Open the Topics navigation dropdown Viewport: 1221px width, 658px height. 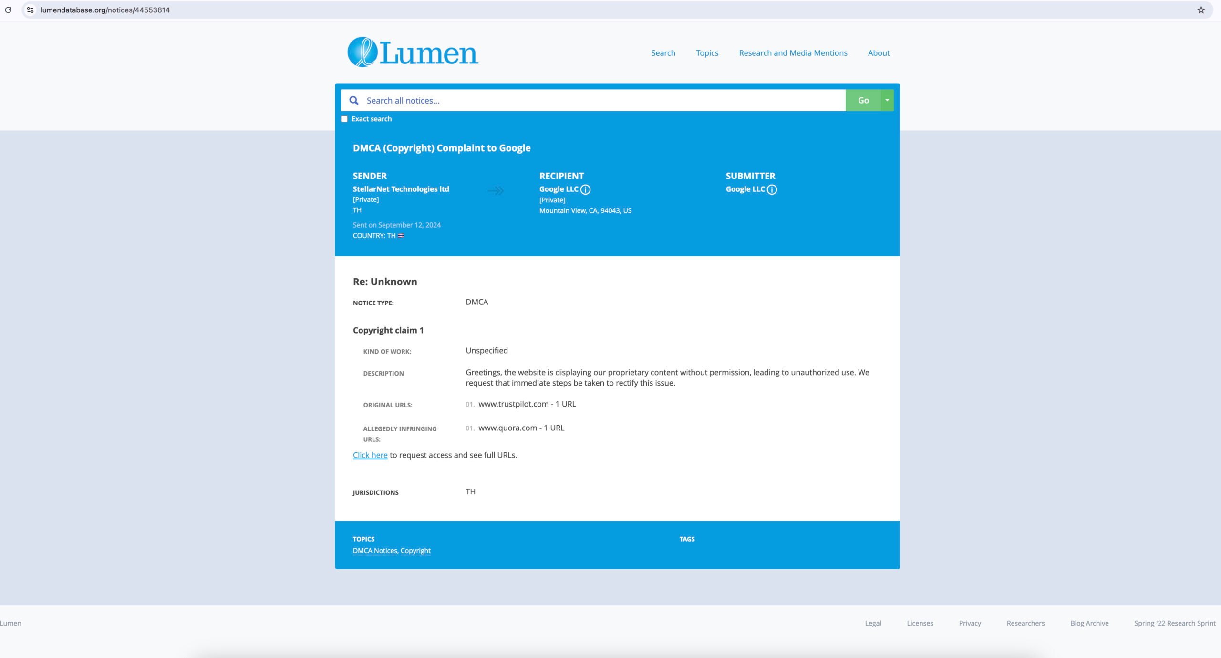click(x=707, y=52)
